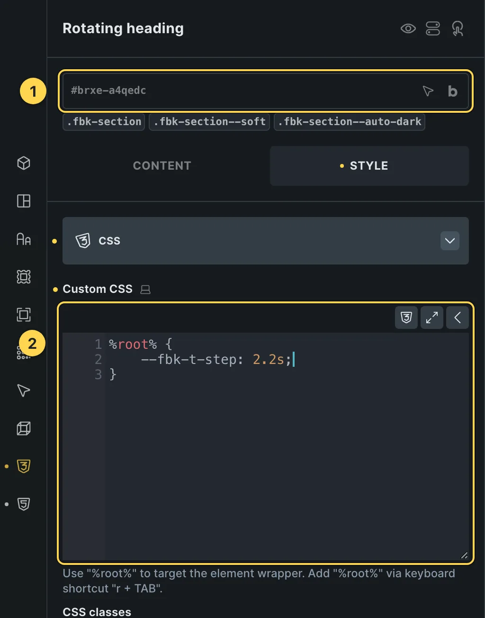Screen dimensions: 485x618
Task: Select the .fbk-section--auto-dark class chip
Action: (350, 122)
